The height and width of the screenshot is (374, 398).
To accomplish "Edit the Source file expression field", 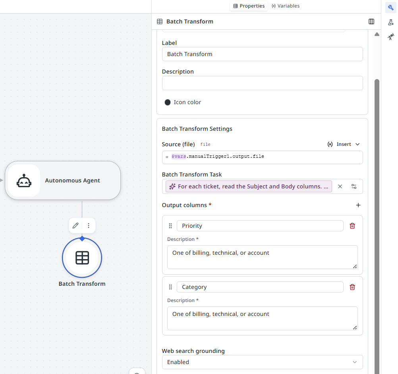I will [x=263, y=157].
